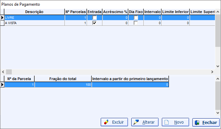Click the Fração do total column header
Screen dimensions: 221x129
coord(63,79)
